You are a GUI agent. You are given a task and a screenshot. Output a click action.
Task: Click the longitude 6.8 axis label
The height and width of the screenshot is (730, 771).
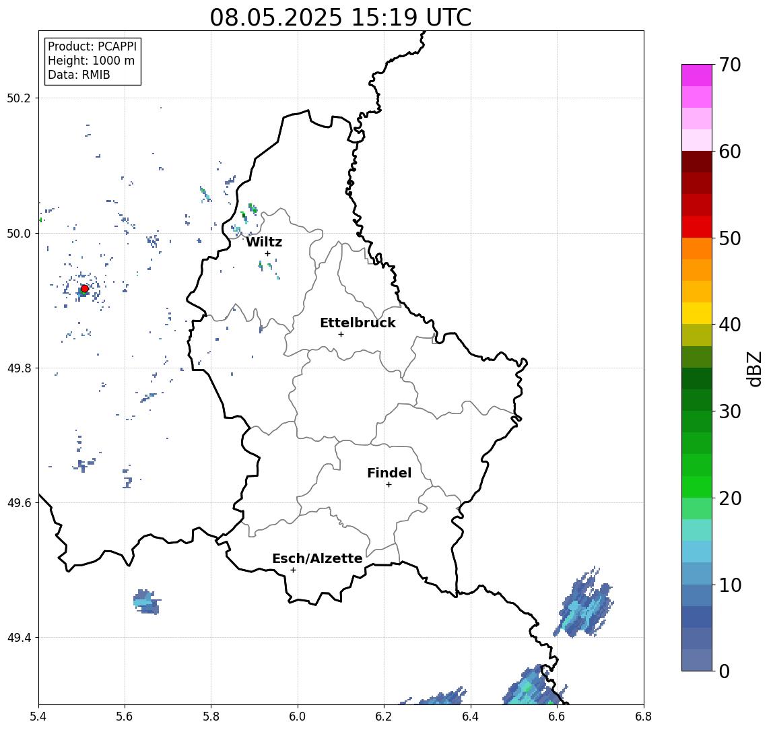[x=643, y=717]
